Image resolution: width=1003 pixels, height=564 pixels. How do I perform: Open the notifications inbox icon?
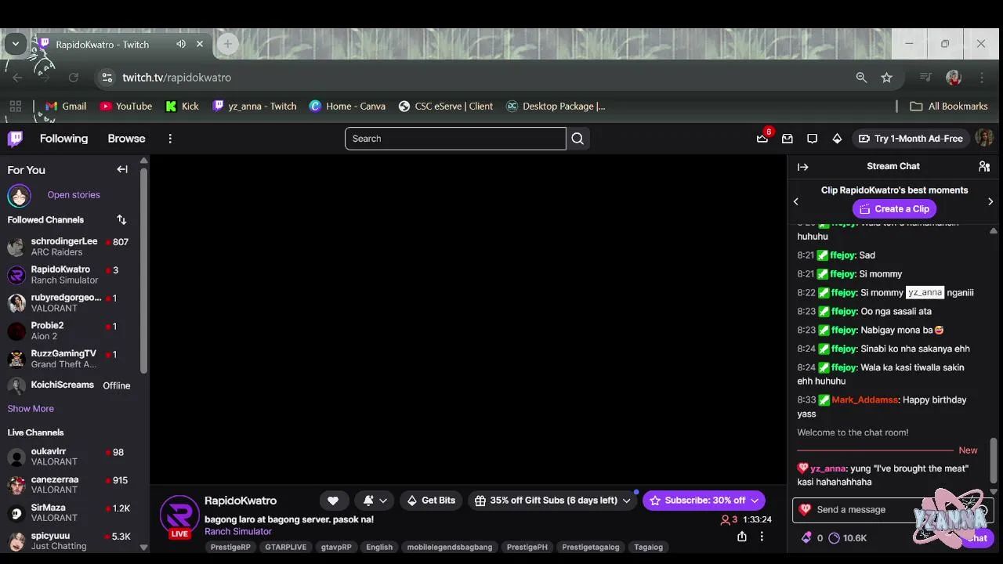pos(788,139)
